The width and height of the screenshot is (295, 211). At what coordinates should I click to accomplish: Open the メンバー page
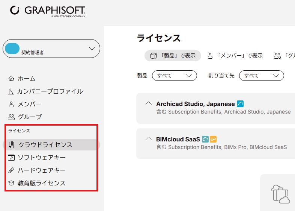[x=30, y=104]
